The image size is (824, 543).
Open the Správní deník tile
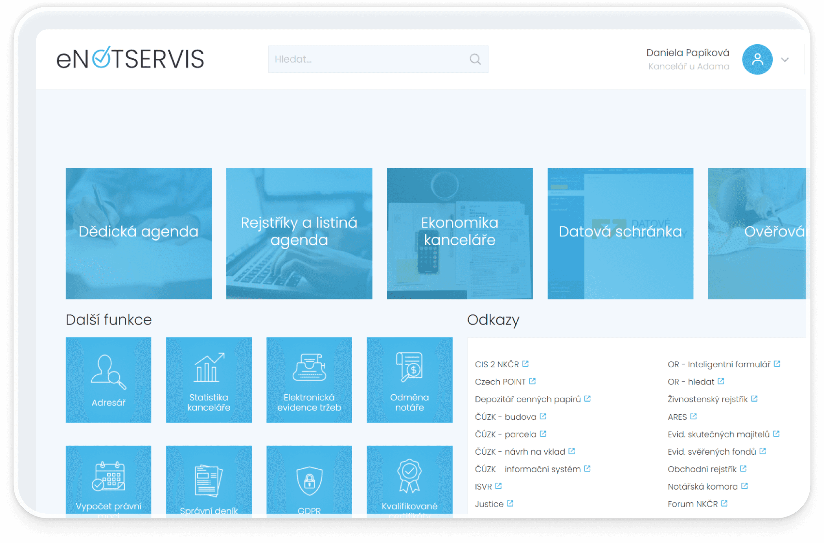209,481
